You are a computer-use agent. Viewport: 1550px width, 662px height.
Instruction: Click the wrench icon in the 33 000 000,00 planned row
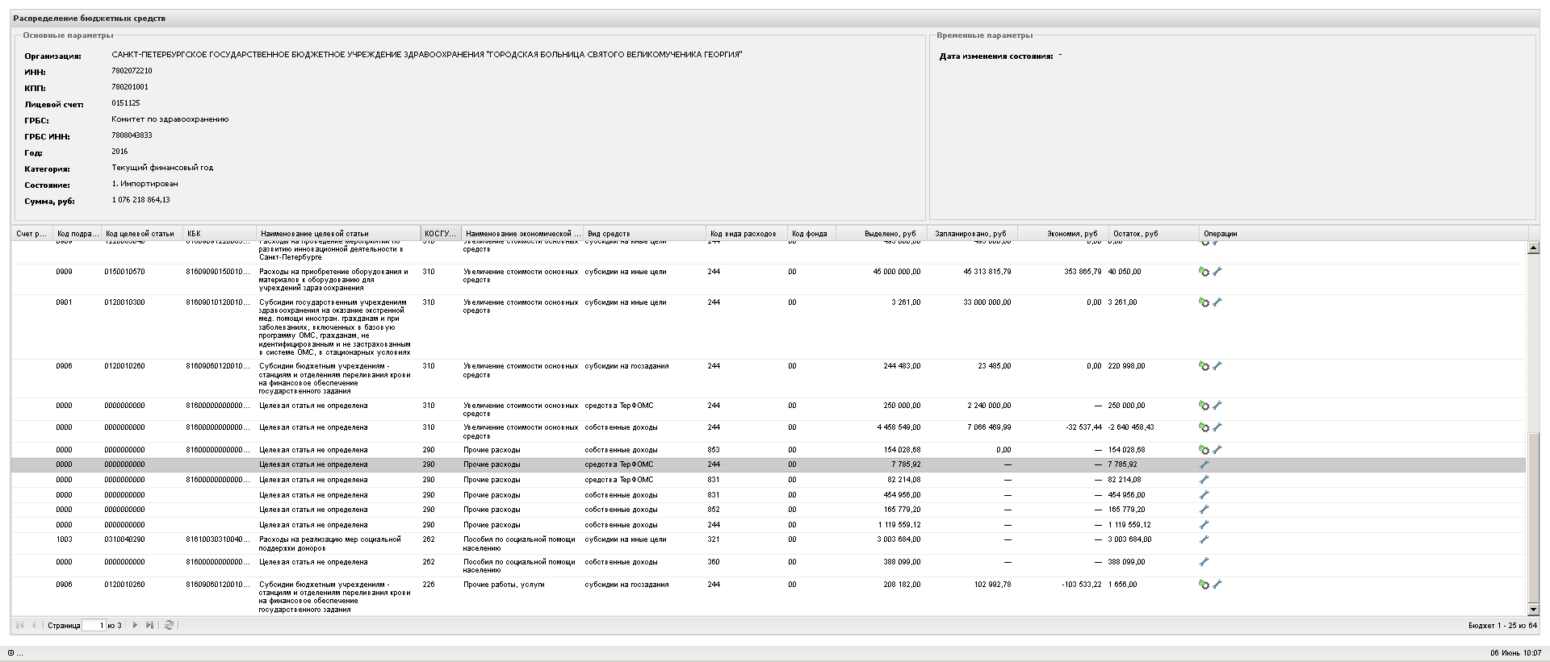(1217, 302)
